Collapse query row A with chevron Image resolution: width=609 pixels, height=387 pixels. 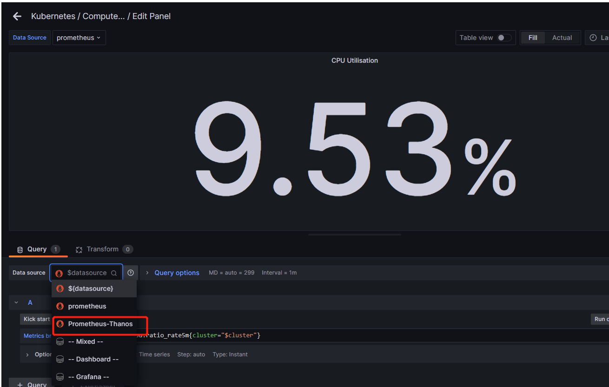16,302
